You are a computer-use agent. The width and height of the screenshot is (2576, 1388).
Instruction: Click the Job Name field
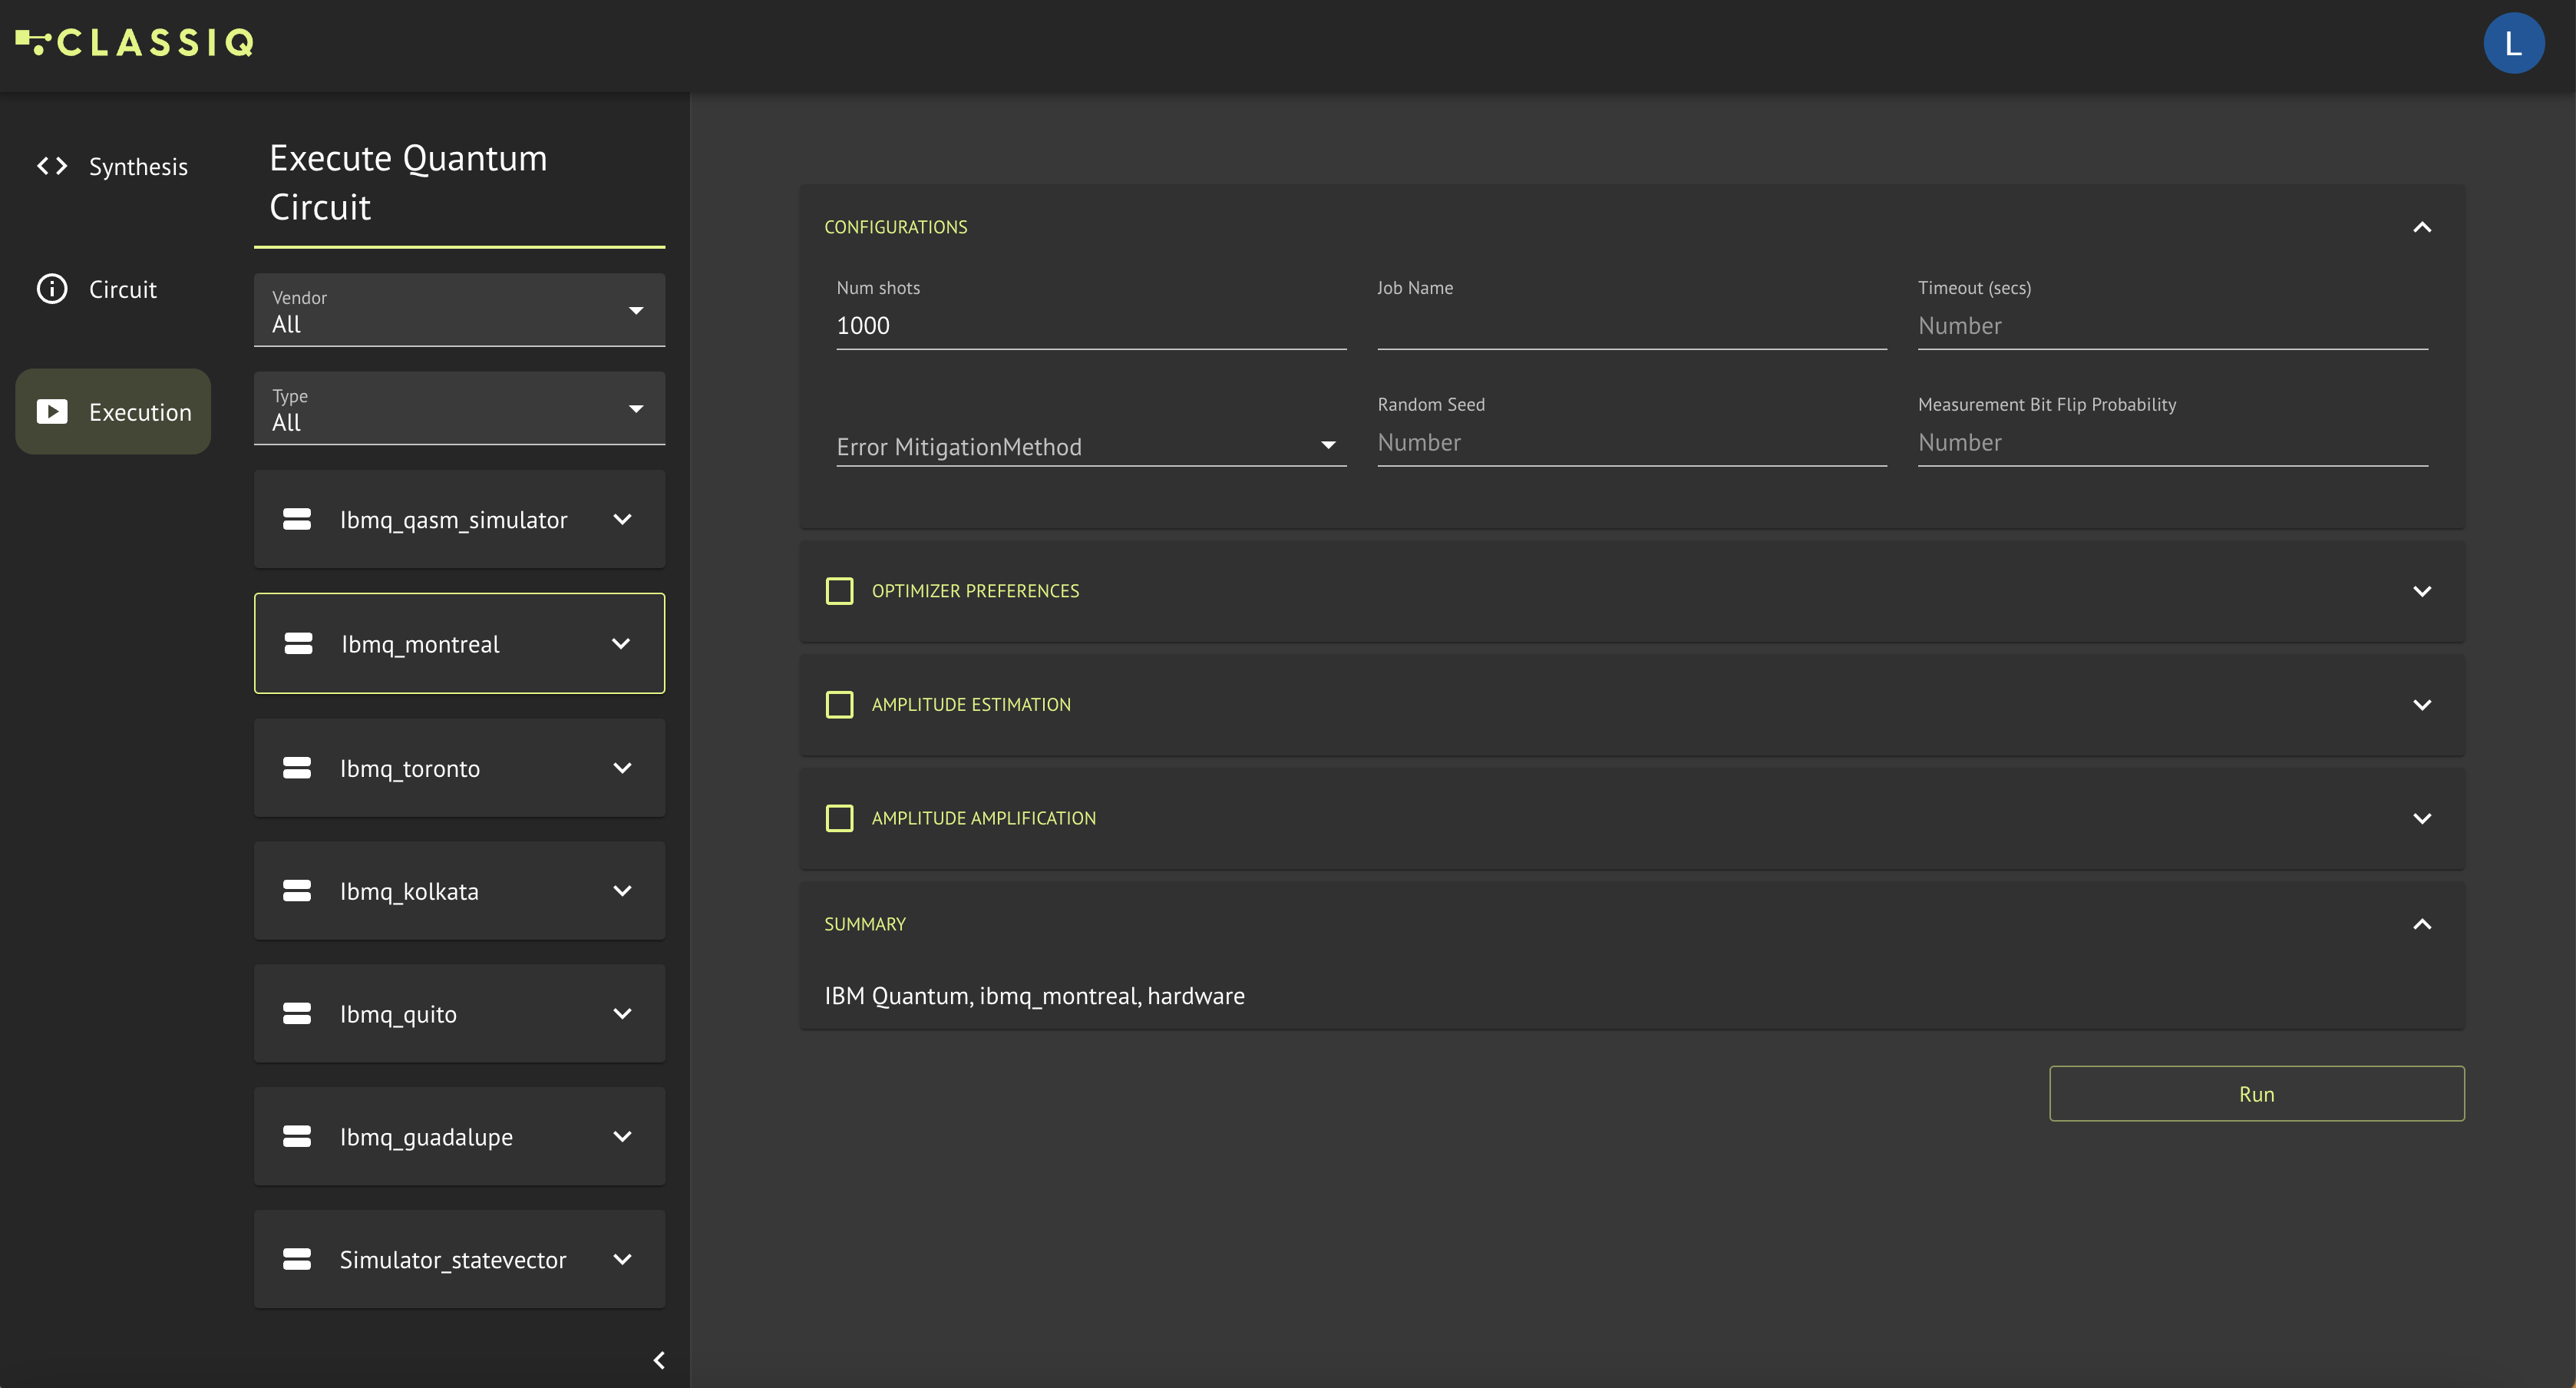pos(1631,326)
